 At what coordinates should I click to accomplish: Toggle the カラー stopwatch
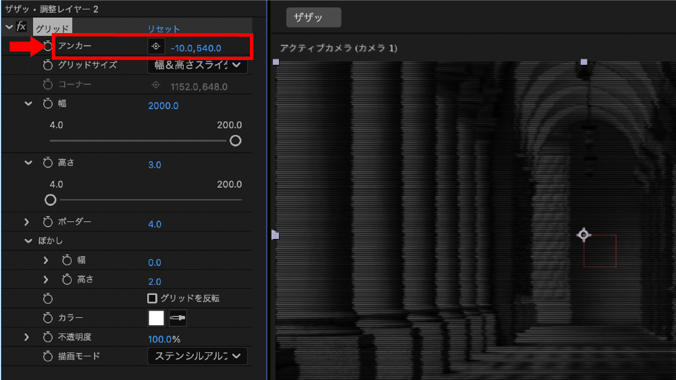point(47,317)
